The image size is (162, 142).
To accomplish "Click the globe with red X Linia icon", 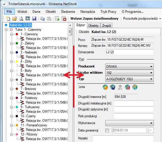I will 127,87.
